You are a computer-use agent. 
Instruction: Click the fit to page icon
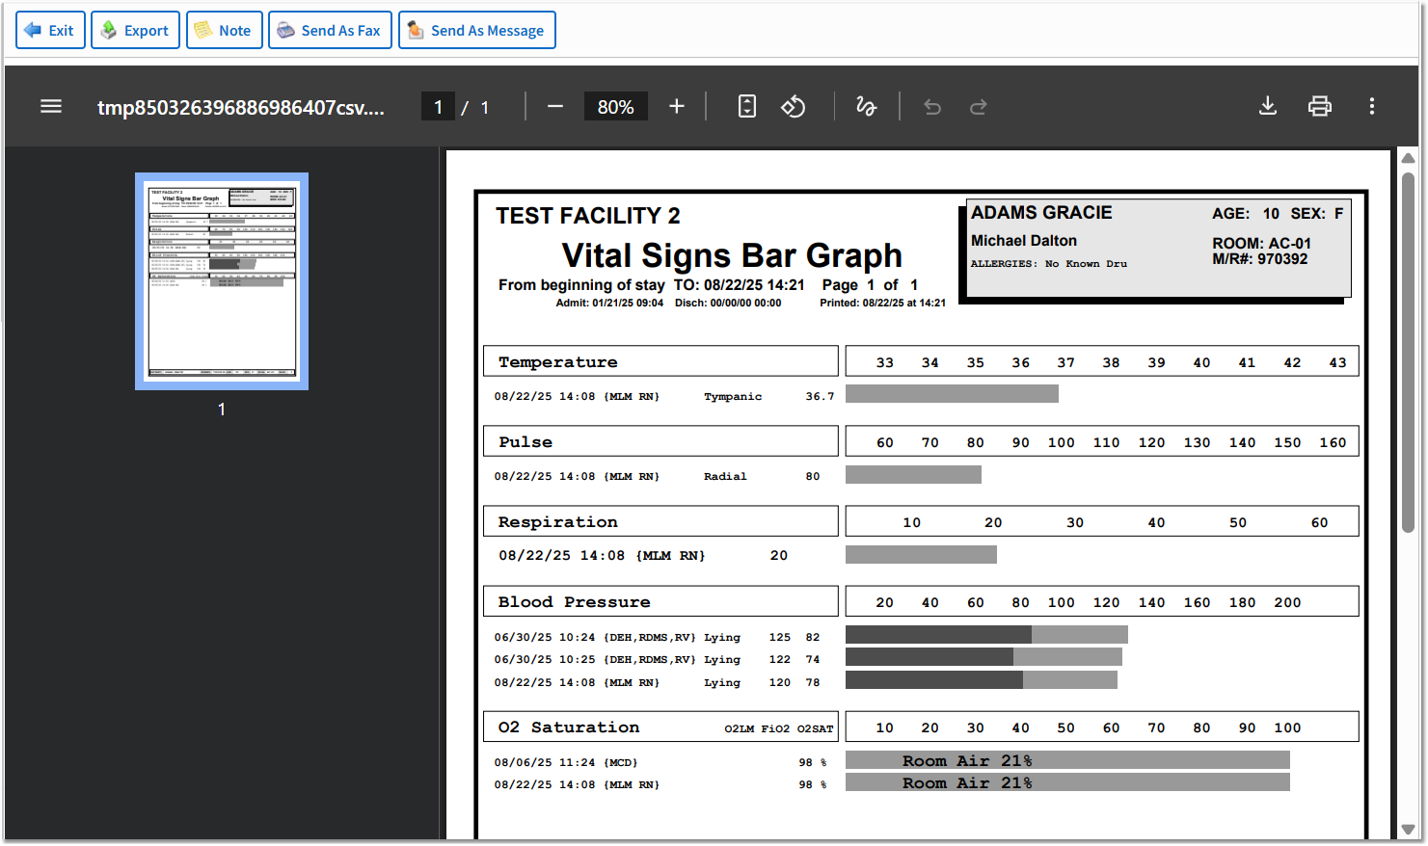point(747,107)
